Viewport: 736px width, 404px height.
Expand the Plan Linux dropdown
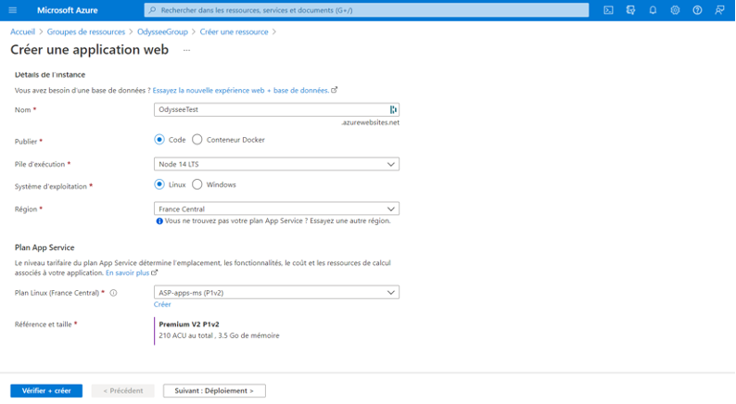point(276,292)
